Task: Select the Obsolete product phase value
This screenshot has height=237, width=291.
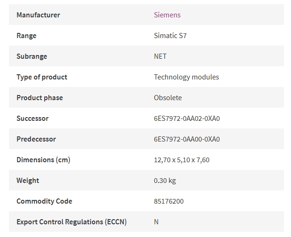Action: pos(168,98)
